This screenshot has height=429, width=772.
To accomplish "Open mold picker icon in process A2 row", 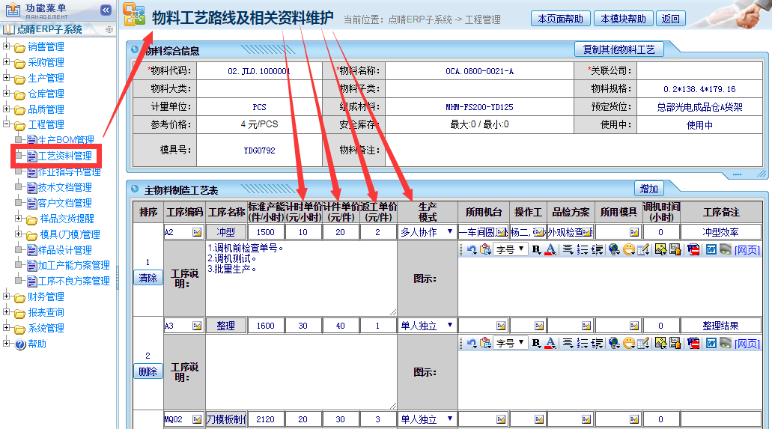I will click(x=633, y=233).
